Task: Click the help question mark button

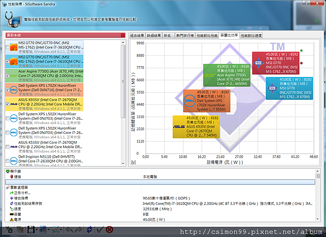Action: [x=306, y=3]
